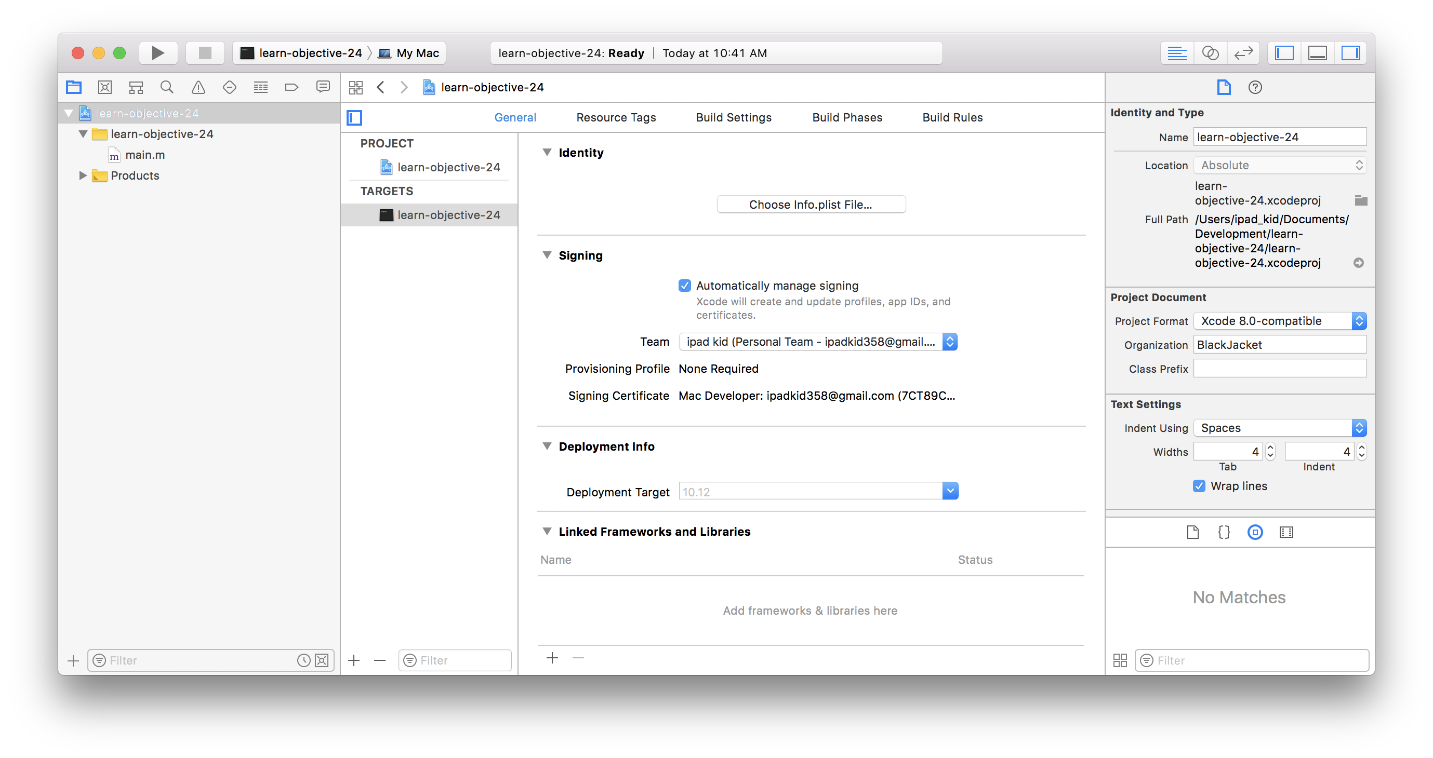Image resolution: width=1433 pixels, height=758 pixels.
Task: Click the Organization name input field
Action: 1279,344
